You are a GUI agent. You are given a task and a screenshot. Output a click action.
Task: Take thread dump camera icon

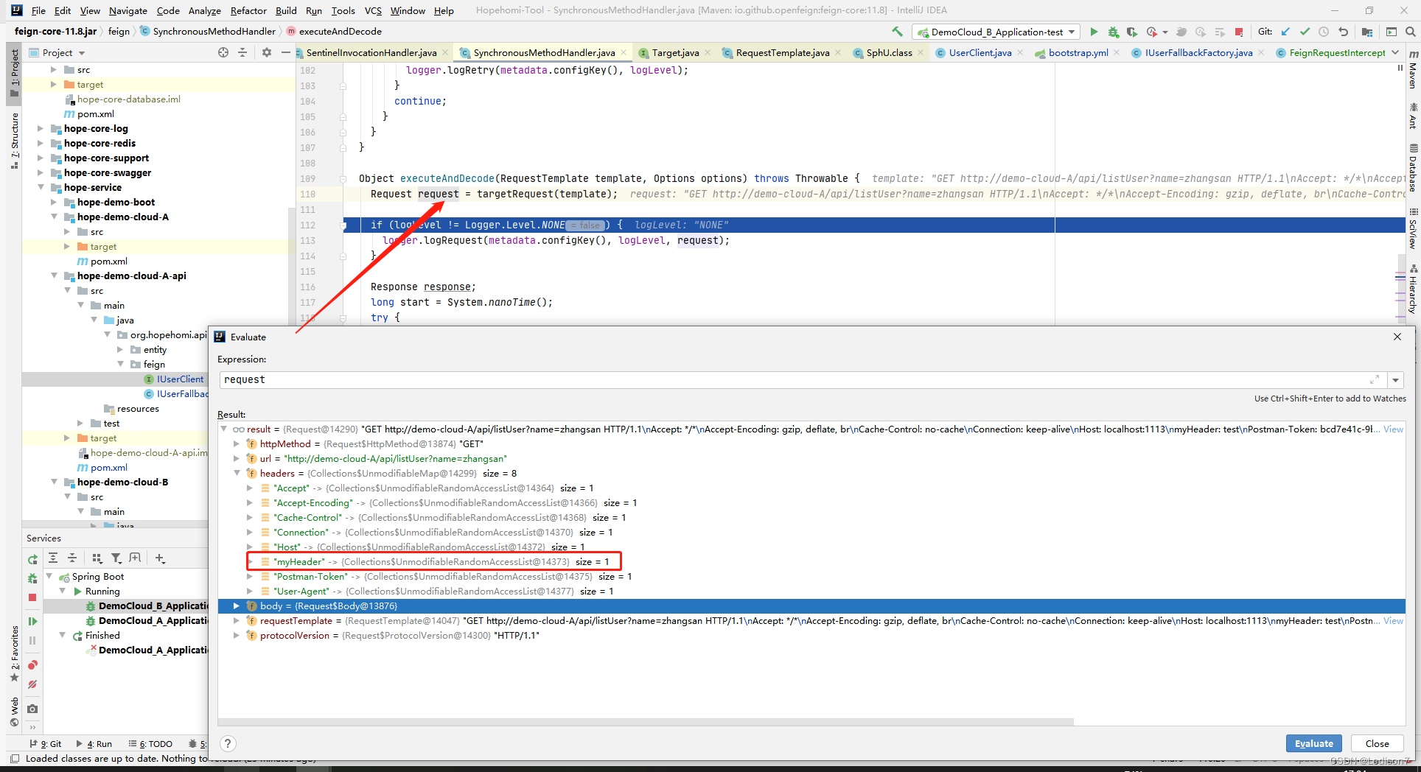(32, 709)
